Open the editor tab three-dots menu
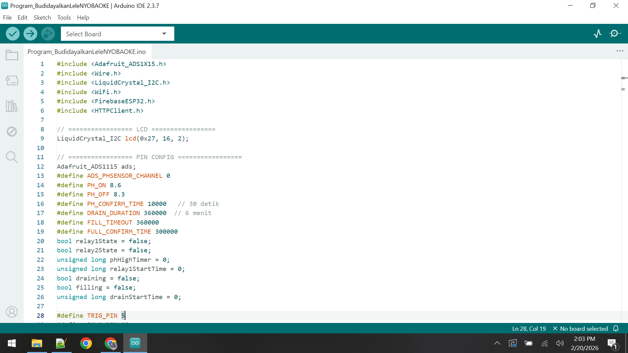This screenshot has width=628, height=353. 620,51
